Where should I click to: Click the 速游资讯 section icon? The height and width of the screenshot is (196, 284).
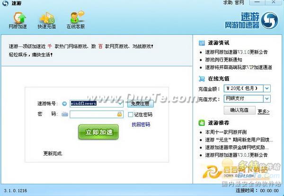[202, 43]
